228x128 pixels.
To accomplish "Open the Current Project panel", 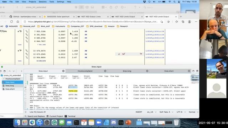I will [x=55, y=116].
